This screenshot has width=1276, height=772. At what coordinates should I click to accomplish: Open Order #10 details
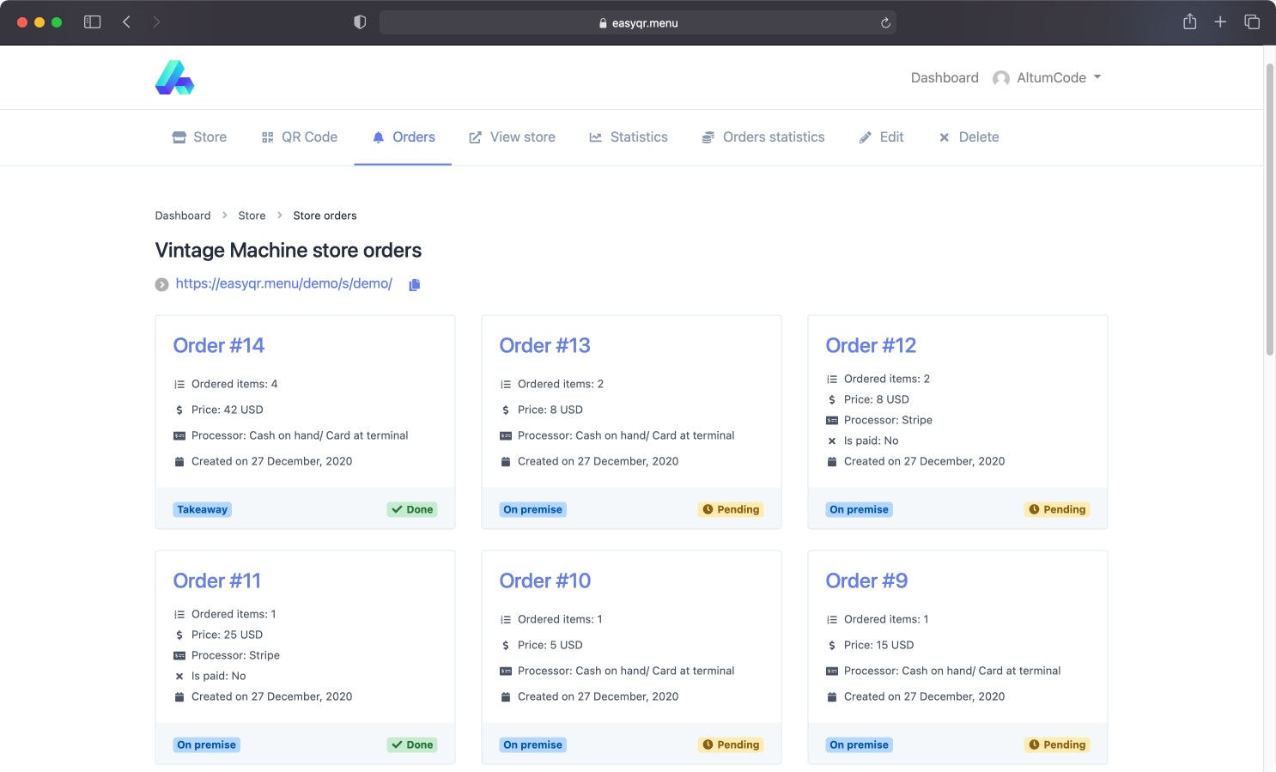click(545, 581)
